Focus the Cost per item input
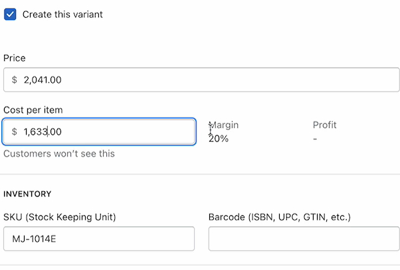The image size is (400, 270). click(x=99, y=132)
